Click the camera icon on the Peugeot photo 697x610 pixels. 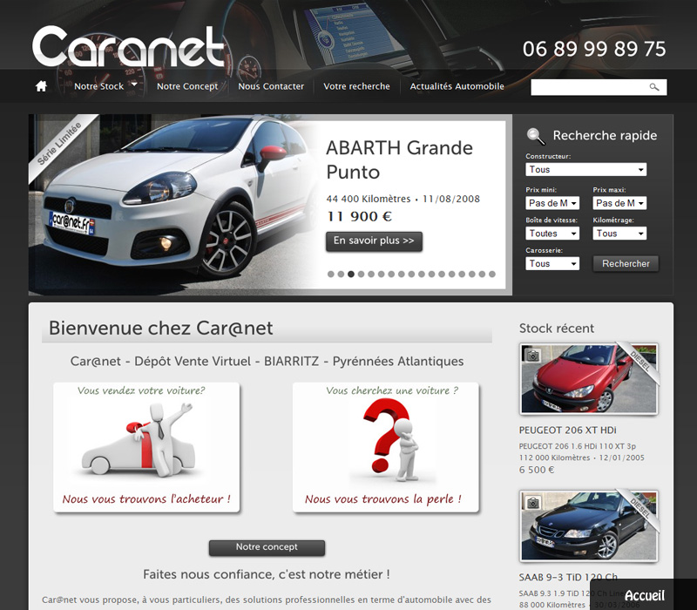click(532, 356)
